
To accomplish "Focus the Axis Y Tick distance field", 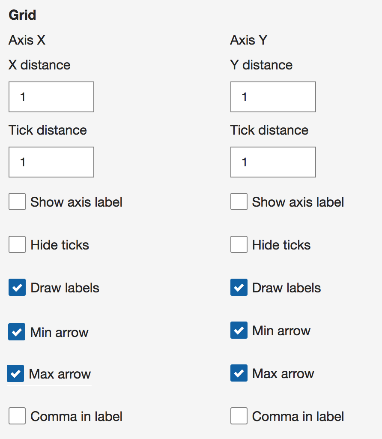I will [273, 162].
